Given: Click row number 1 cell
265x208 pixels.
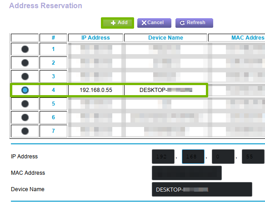Looking at the screenshot, I should [x=53, y=49].
